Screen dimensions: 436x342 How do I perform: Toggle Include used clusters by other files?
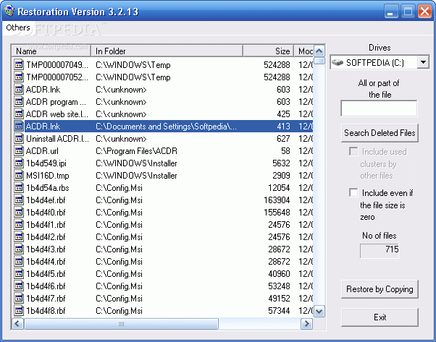tap(353, 152)
